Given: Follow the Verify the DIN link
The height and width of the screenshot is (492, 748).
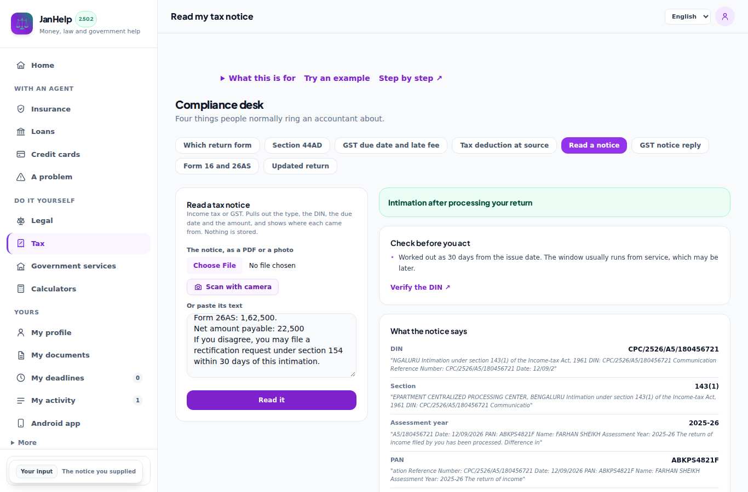Looking at the screenshot, I should pos(420,288).
